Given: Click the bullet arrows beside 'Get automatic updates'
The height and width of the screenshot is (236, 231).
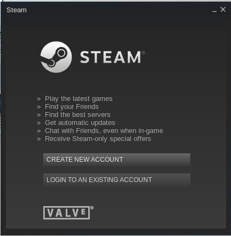Looking at the screenshot, I should coord(39,123).
